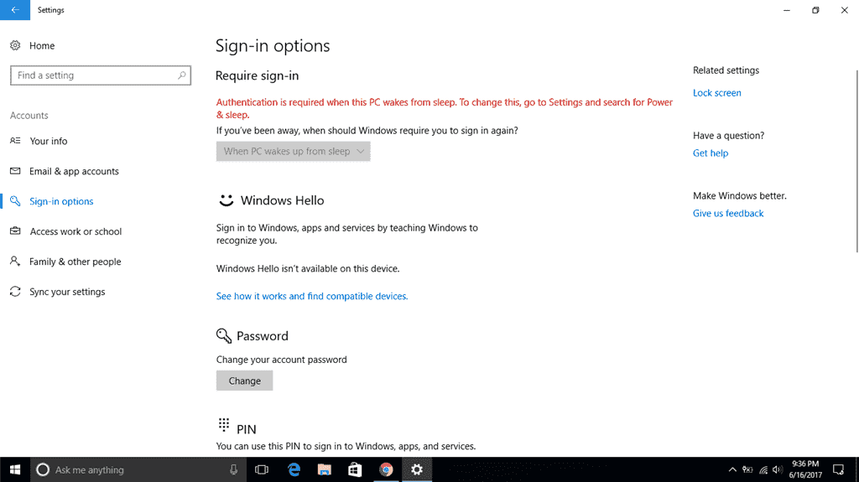Select the Access work or school briefcase icon
This screenshot has height=482, width=859.
coord(15,231)
